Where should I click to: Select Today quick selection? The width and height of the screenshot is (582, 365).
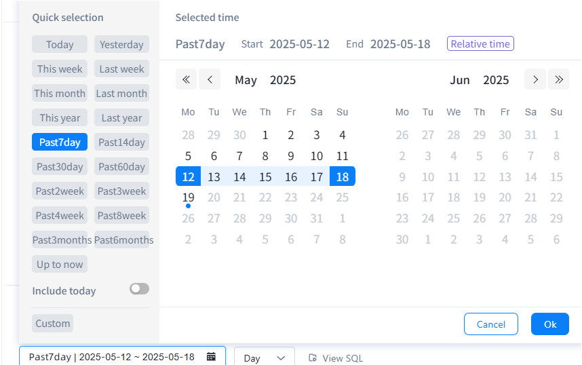(x=60, y=45)
